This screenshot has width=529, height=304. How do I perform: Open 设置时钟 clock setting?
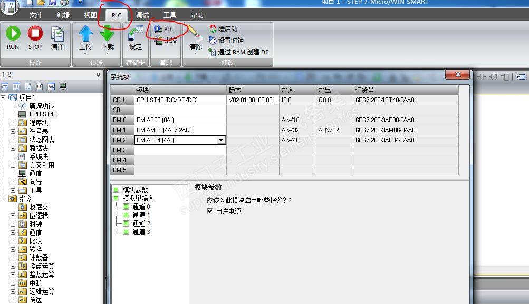coord(226,41)
